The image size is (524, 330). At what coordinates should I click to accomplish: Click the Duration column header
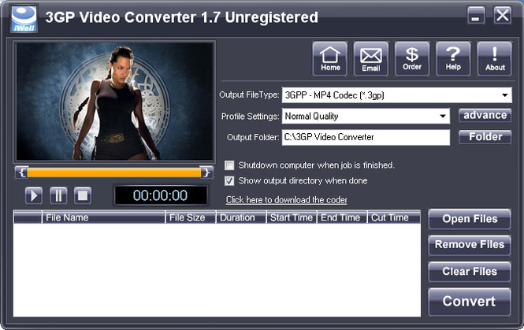pyautogui.click(x=241, y=217)
